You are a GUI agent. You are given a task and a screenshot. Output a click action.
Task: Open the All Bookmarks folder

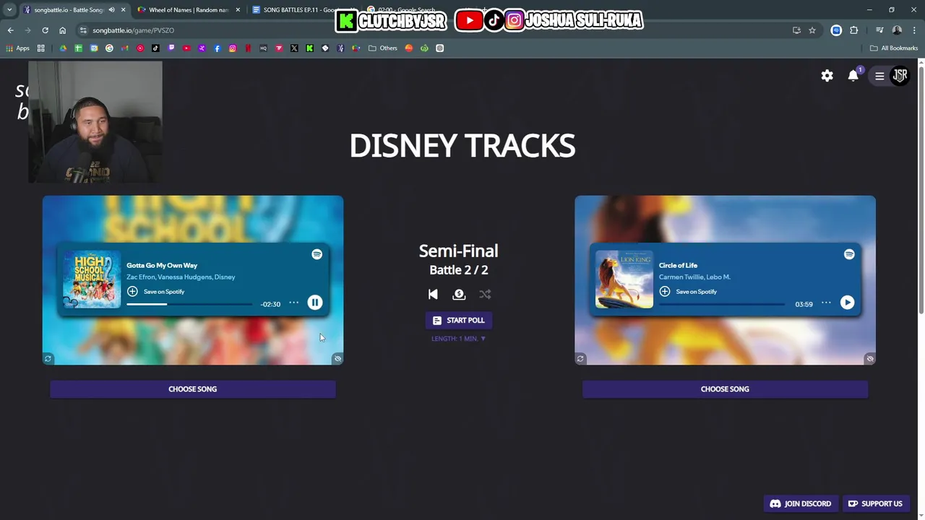pyautogui.click(x=894, y=48)
